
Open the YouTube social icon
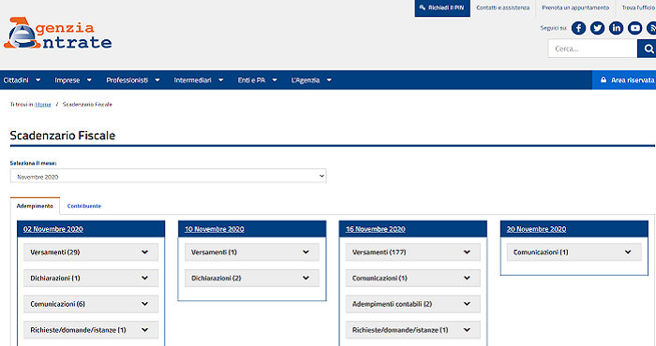pyautogui.click(x=634, y=28)
